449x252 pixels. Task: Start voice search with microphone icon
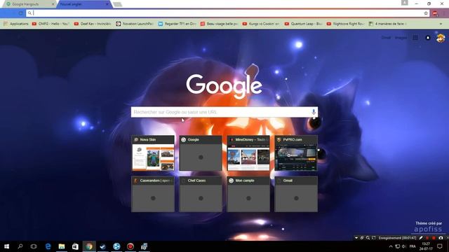point(314,112)
